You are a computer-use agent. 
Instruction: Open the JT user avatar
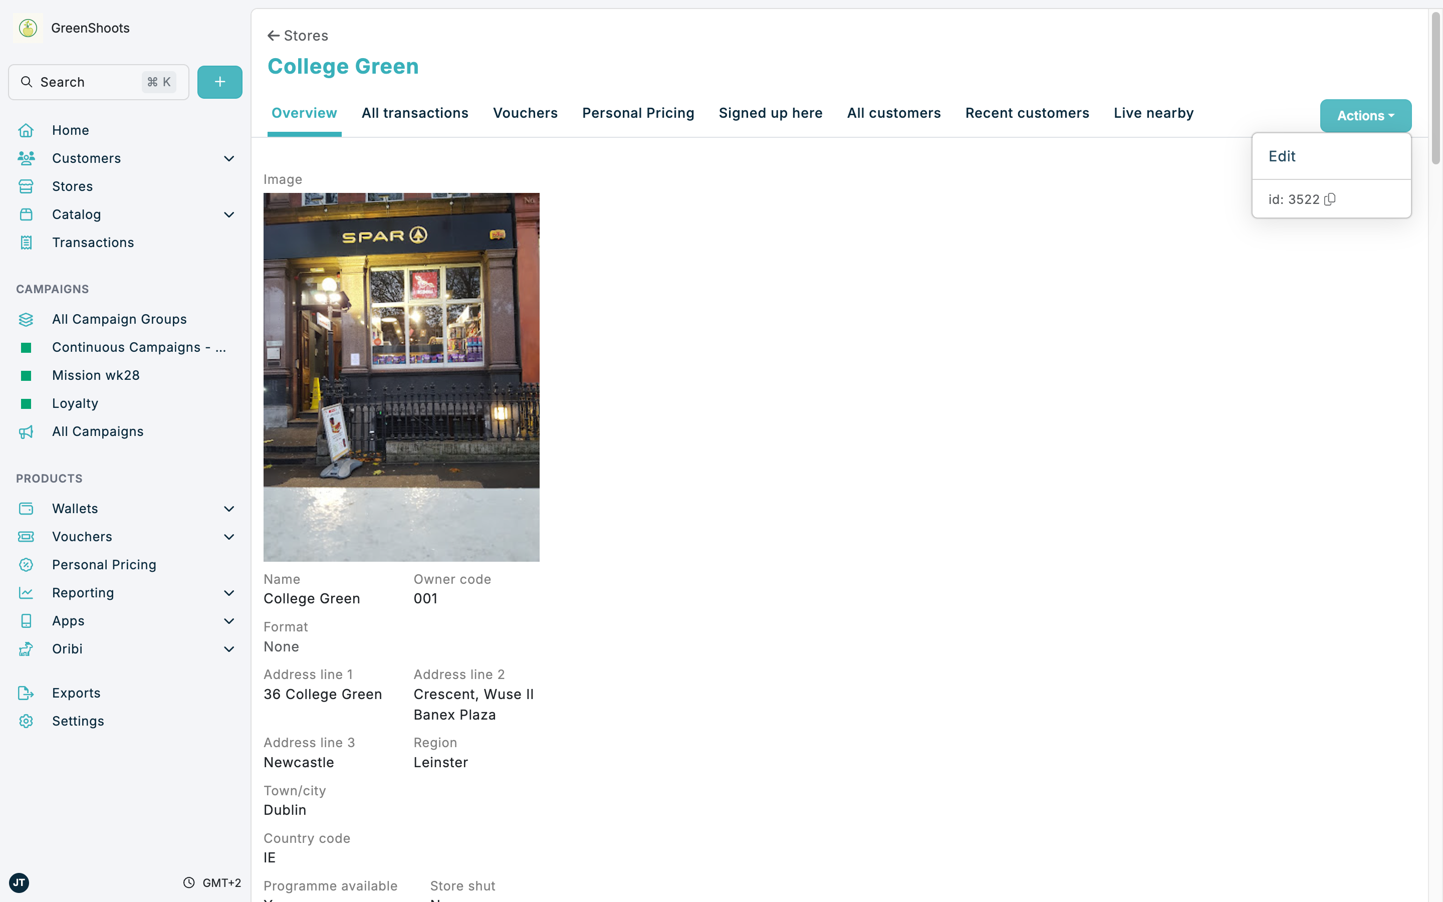[x=19, y=882]
